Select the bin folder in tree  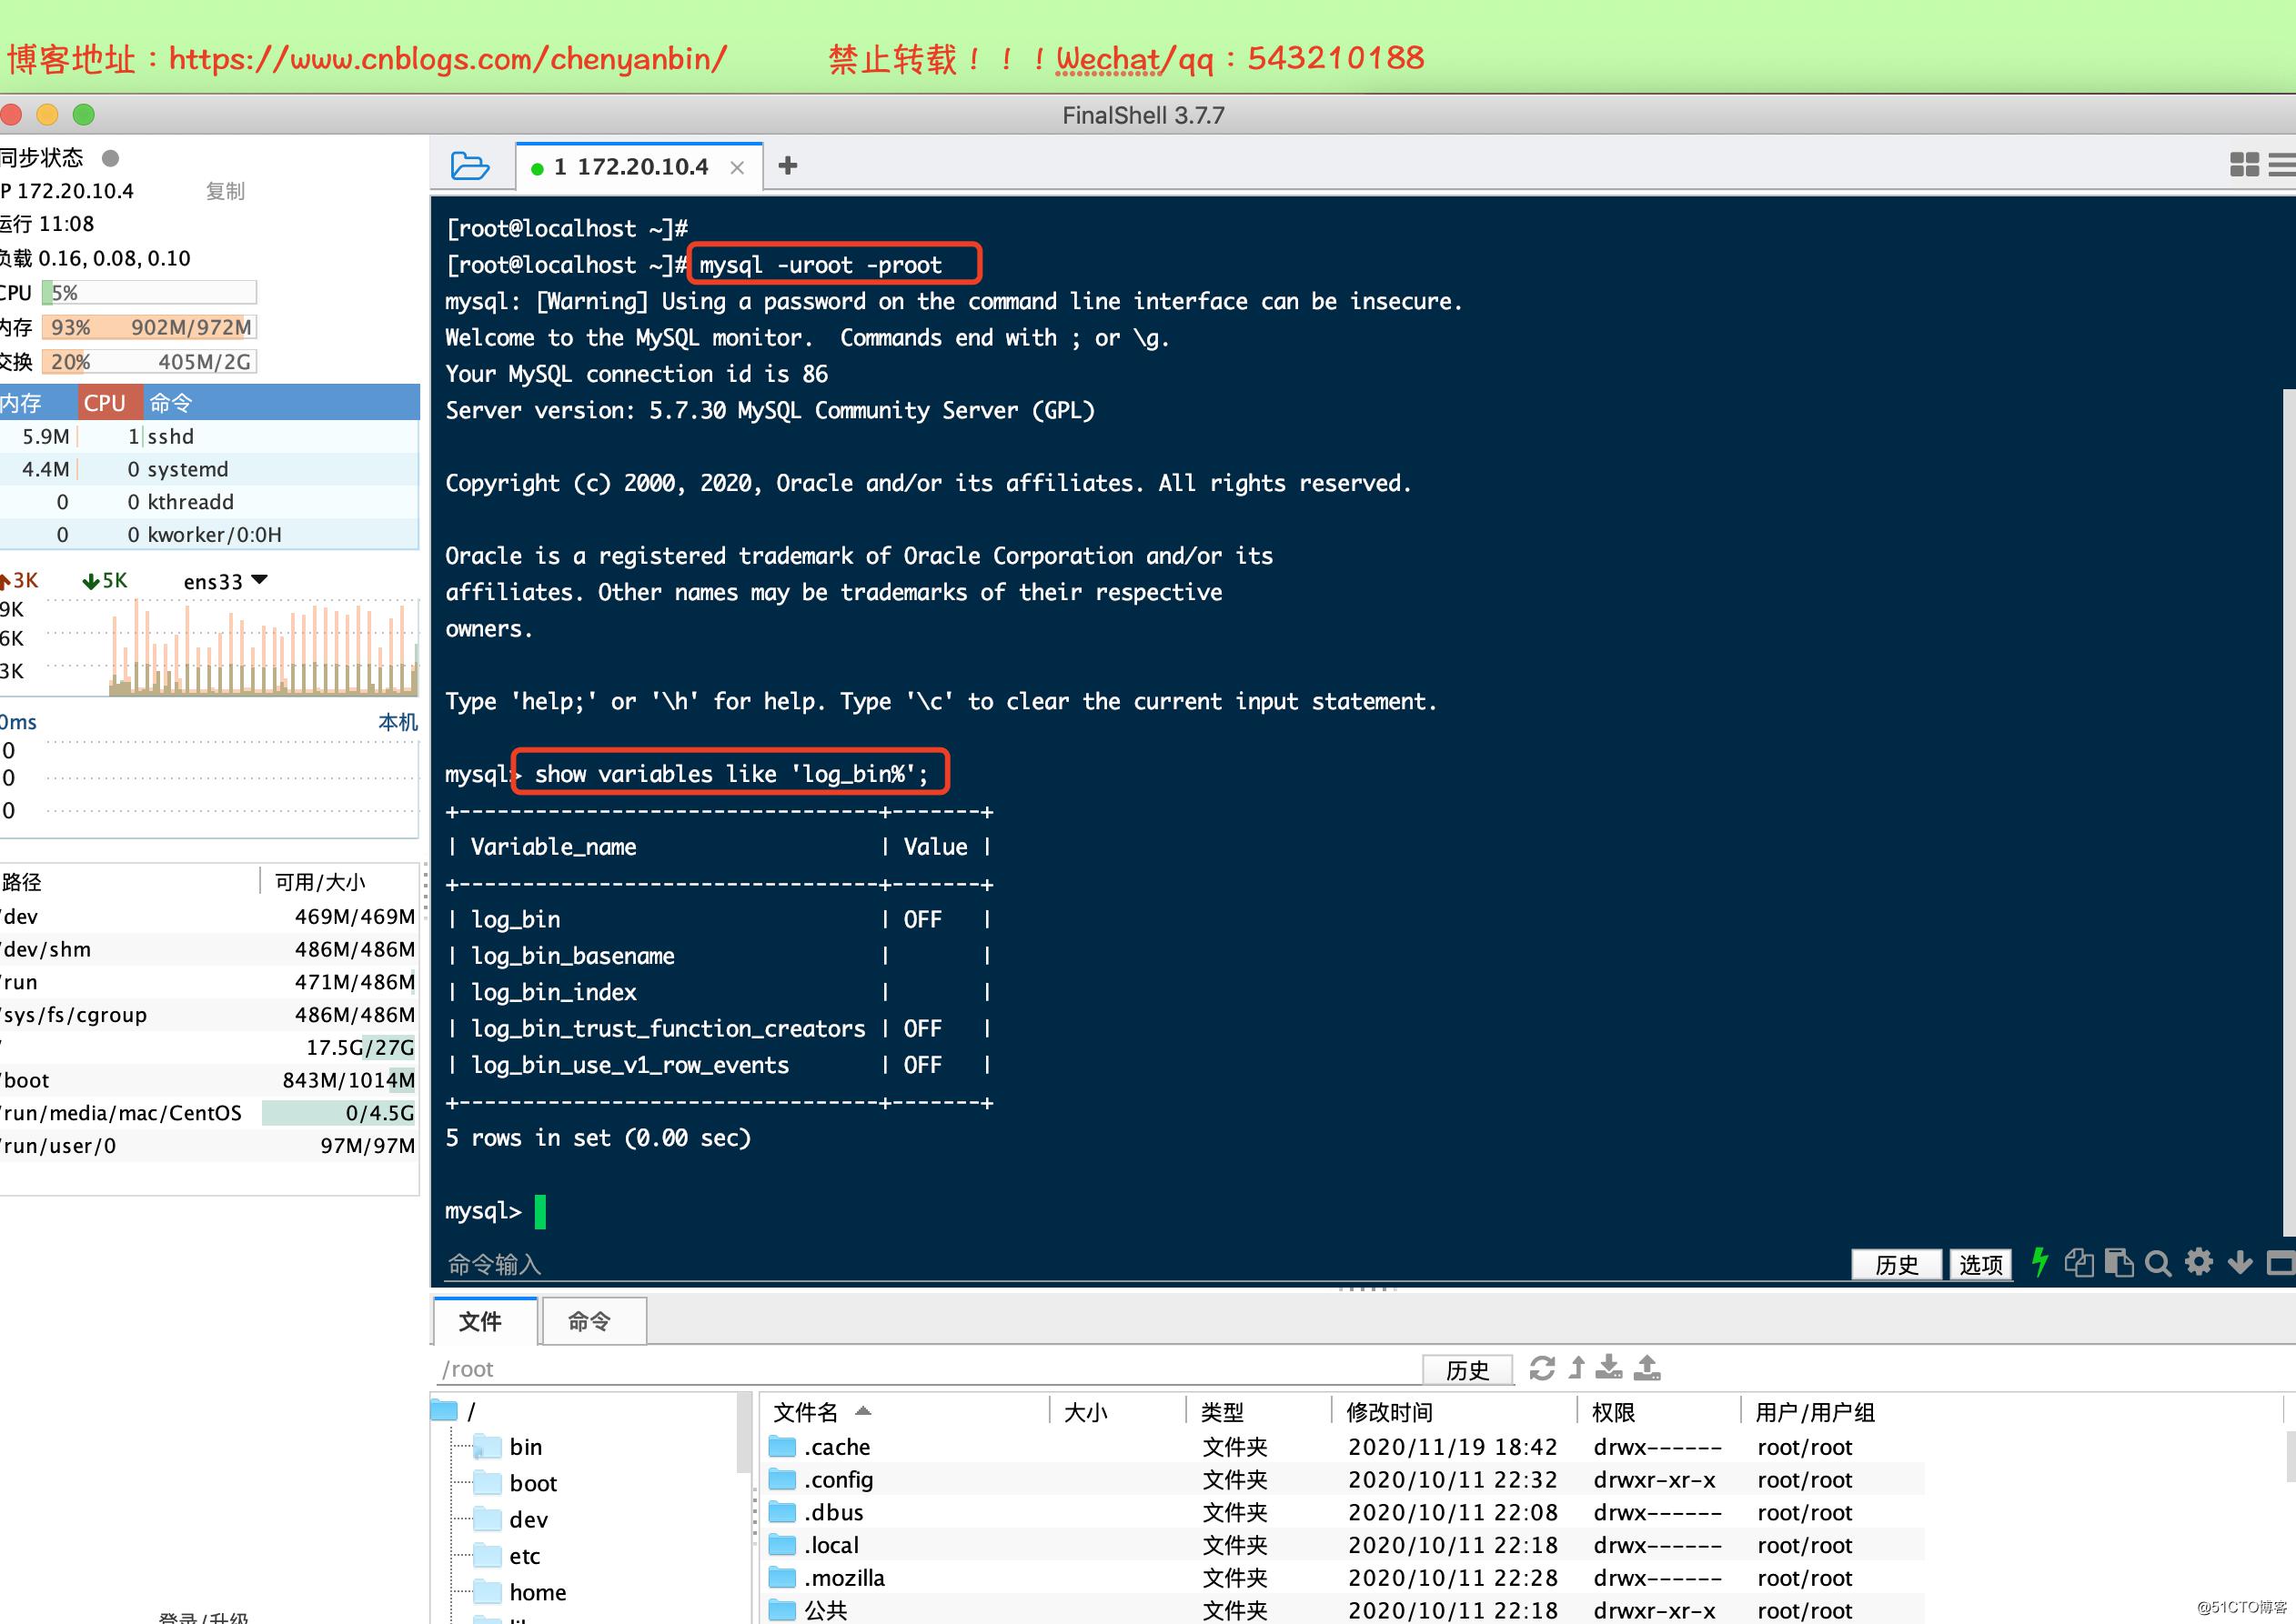point(524,1447)
